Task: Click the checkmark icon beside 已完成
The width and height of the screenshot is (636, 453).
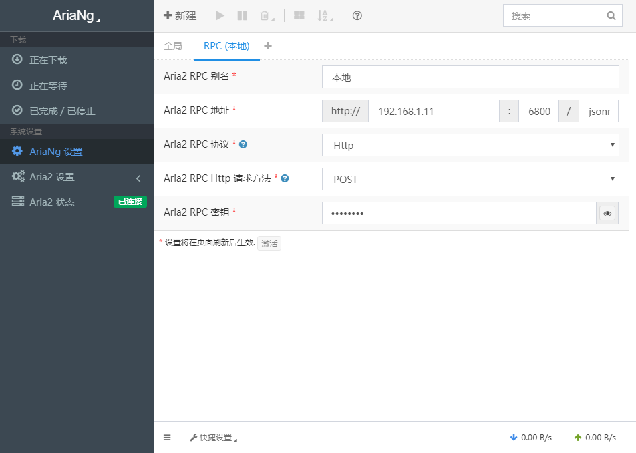Action: (17, 110)
